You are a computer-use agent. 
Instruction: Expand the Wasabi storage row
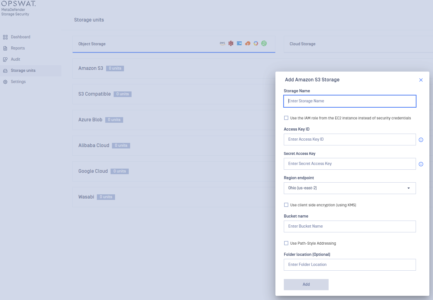coord(174,197)
